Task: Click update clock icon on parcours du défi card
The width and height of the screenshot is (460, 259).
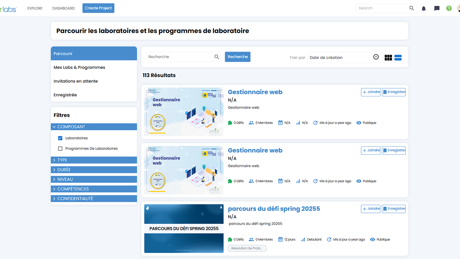Action: [x=329, y=239]
